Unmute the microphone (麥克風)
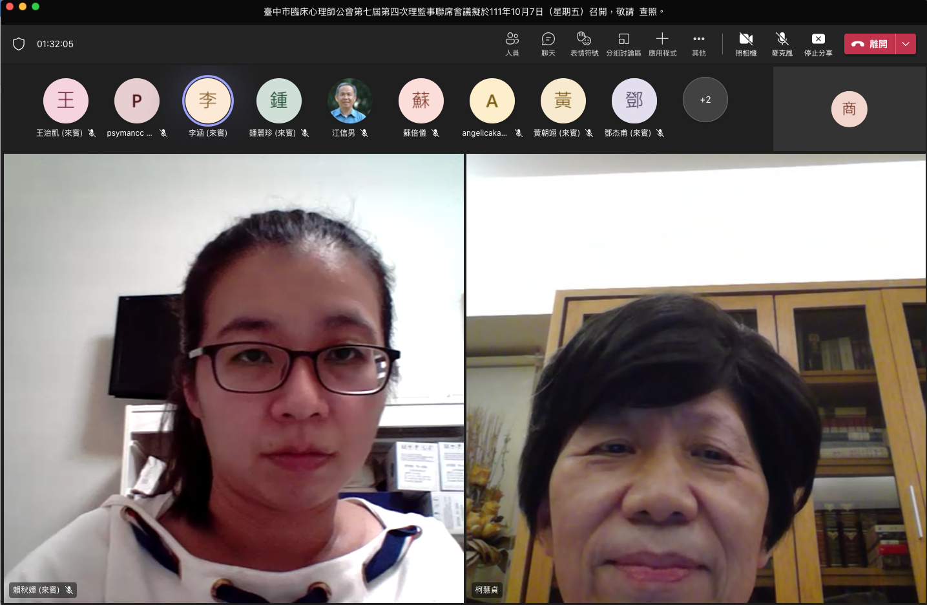 pyautogui.click(x=782, y=44)
